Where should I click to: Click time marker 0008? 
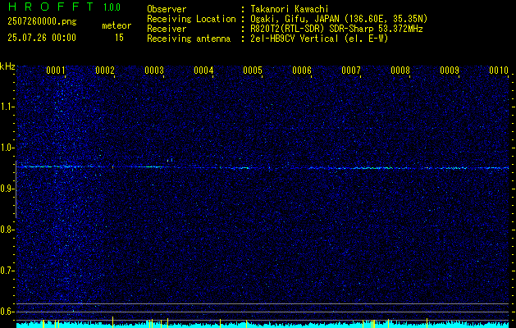[400, 71]
